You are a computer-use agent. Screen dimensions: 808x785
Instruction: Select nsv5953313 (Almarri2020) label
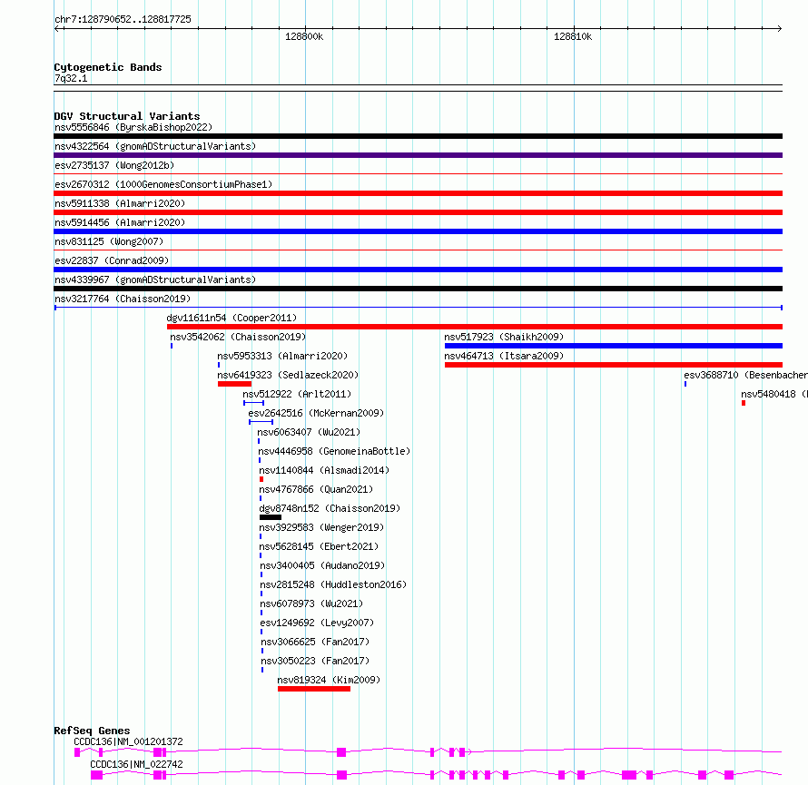point(282,356)
